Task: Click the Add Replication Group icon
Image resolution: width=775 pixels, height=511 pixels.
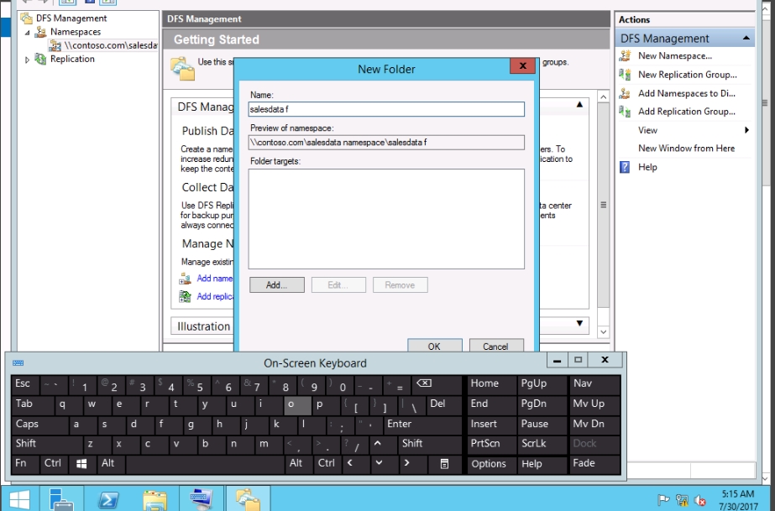Action: 625,111
